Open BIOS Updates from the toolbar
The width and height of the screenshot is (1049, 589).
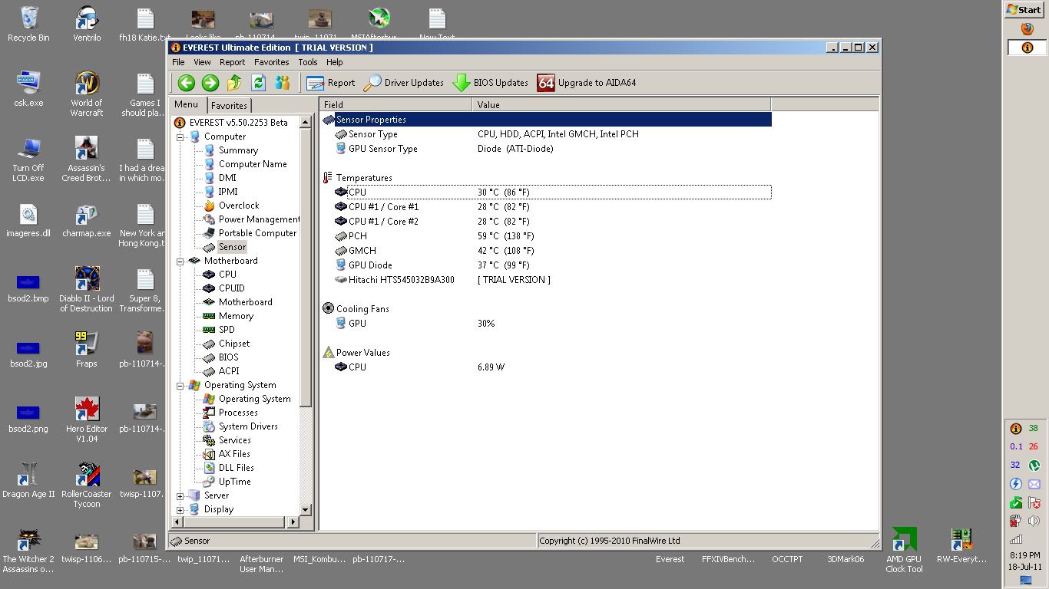coord(491,83)
